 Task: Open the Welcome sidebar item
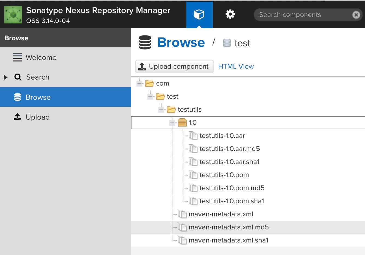coord(41,58)
